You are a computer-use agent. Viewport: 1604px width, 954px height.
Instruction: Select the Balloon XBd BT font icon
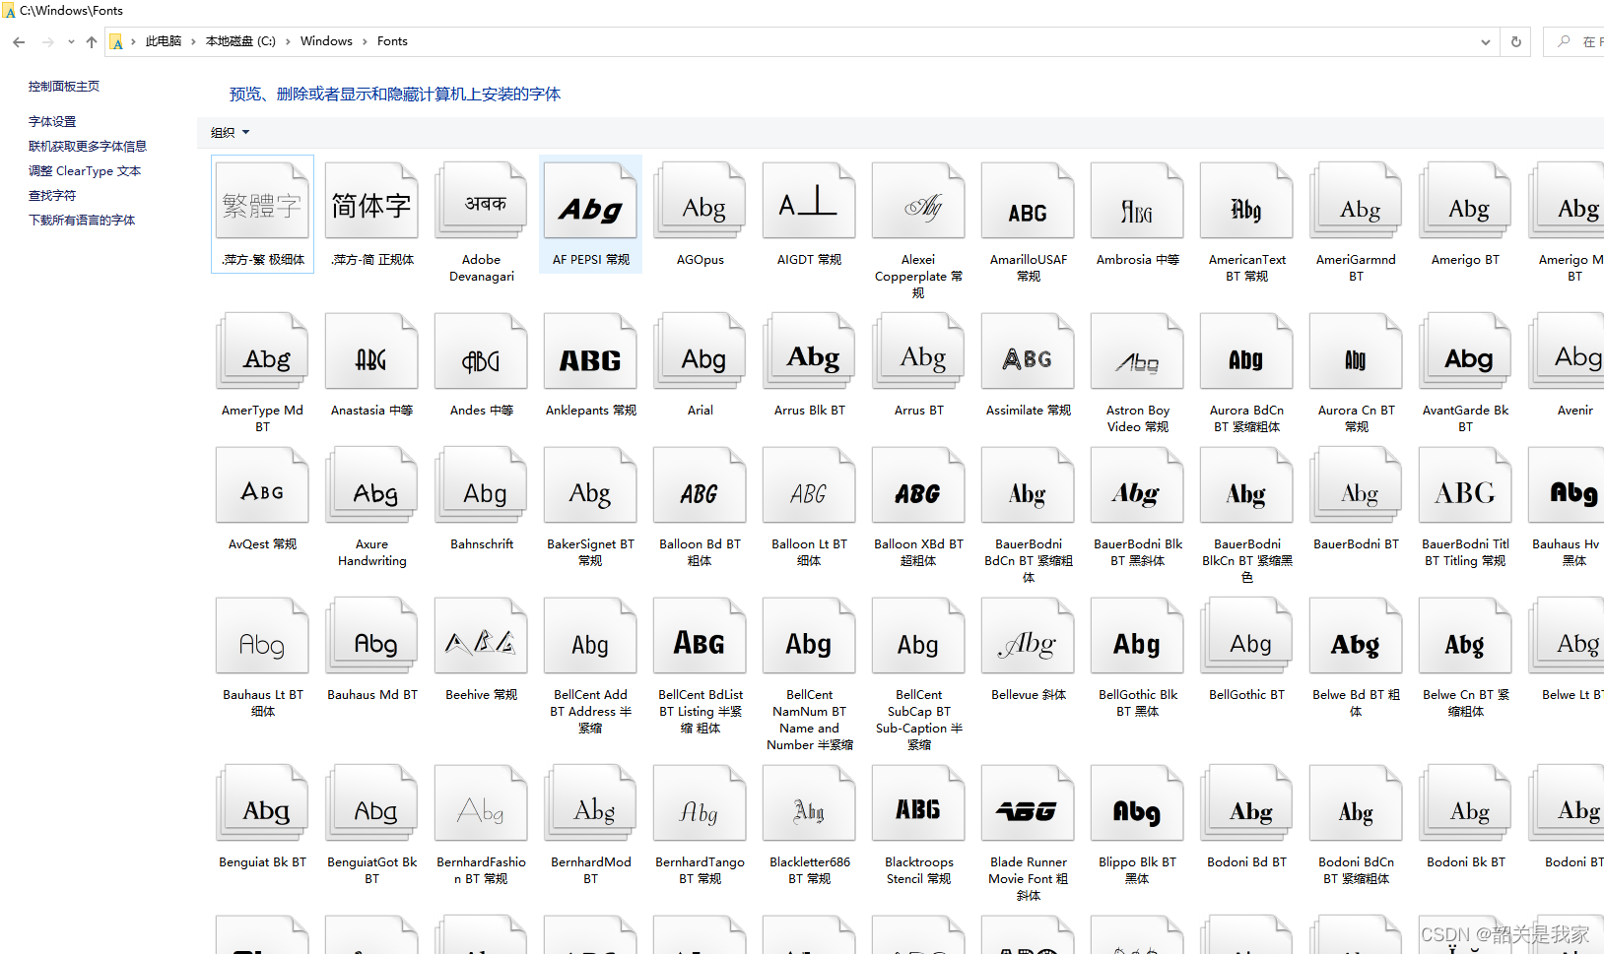[x=918, y=485]
